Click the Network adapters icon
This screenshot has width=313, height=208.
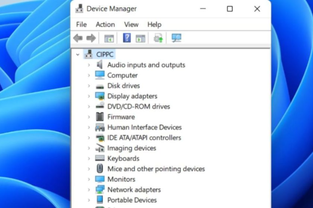[x=100, y=189]
